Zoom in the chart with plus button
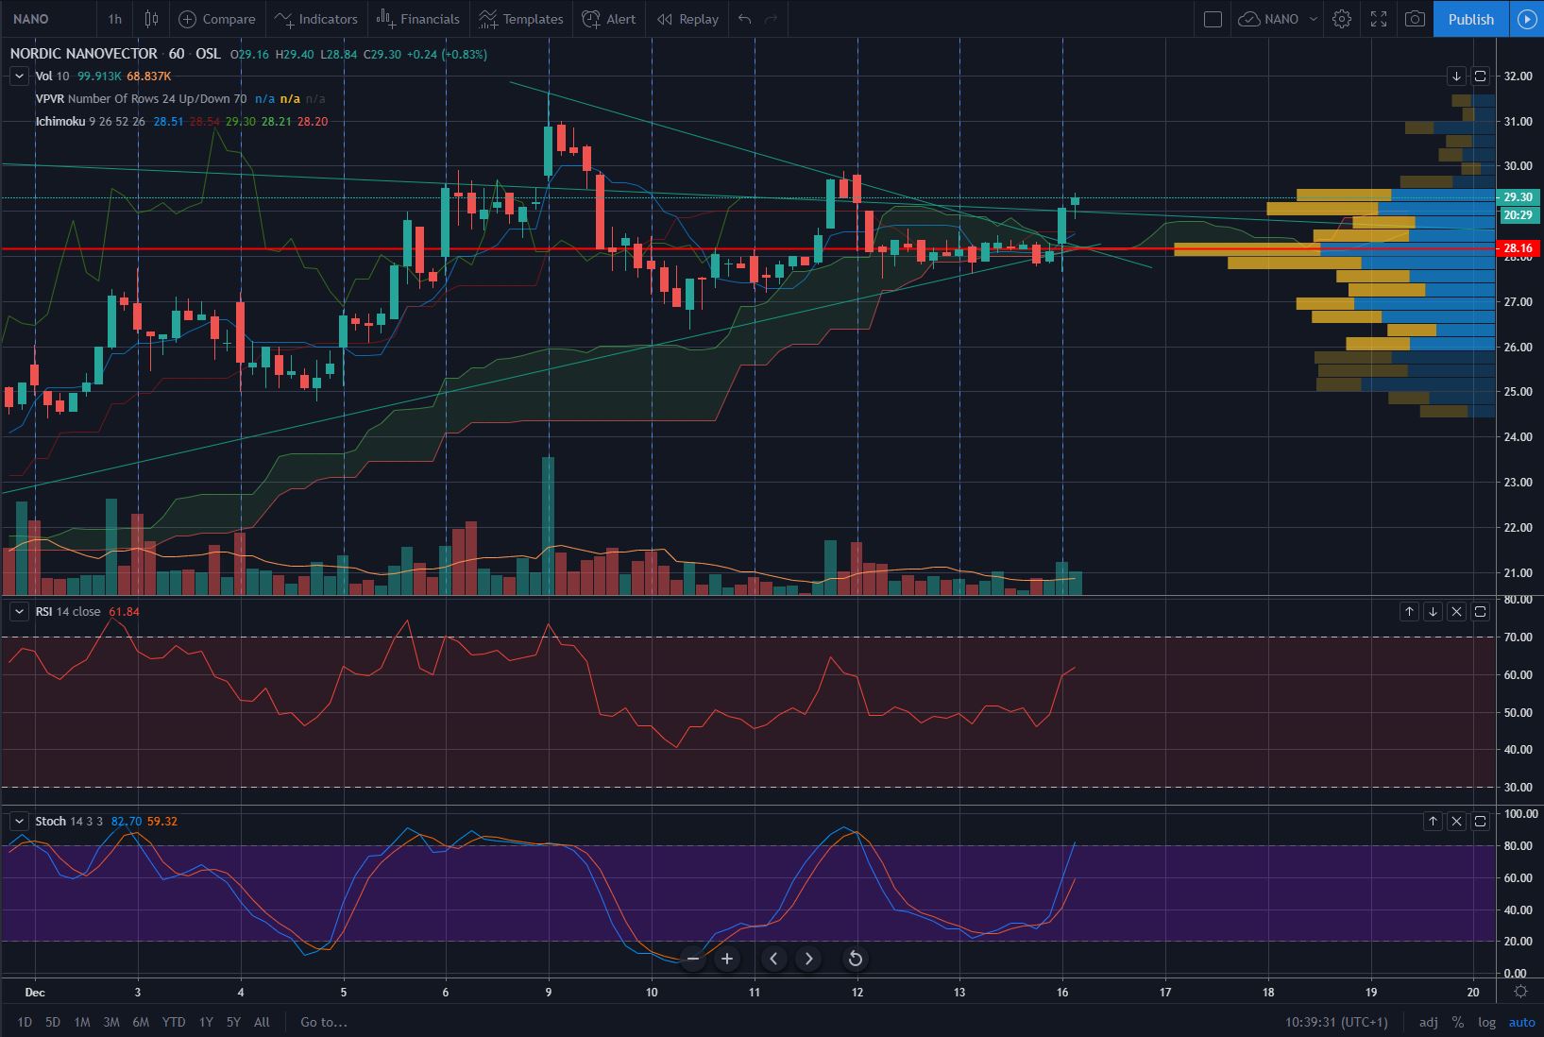This screenshot has width=1544, height=1037. click(x=727, y=959)
